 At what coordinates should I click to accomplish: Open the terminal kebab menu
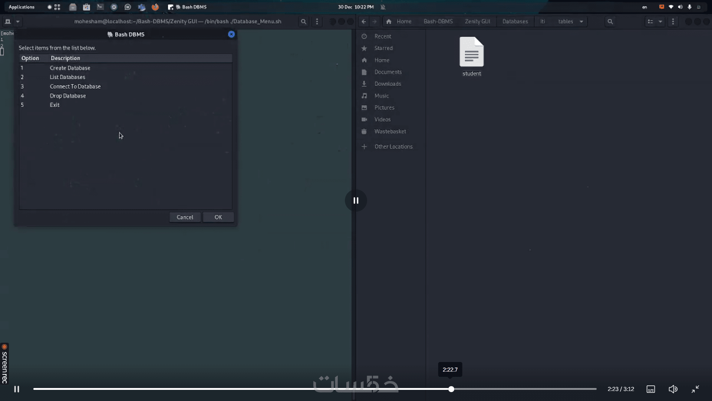tap(317, 22)
